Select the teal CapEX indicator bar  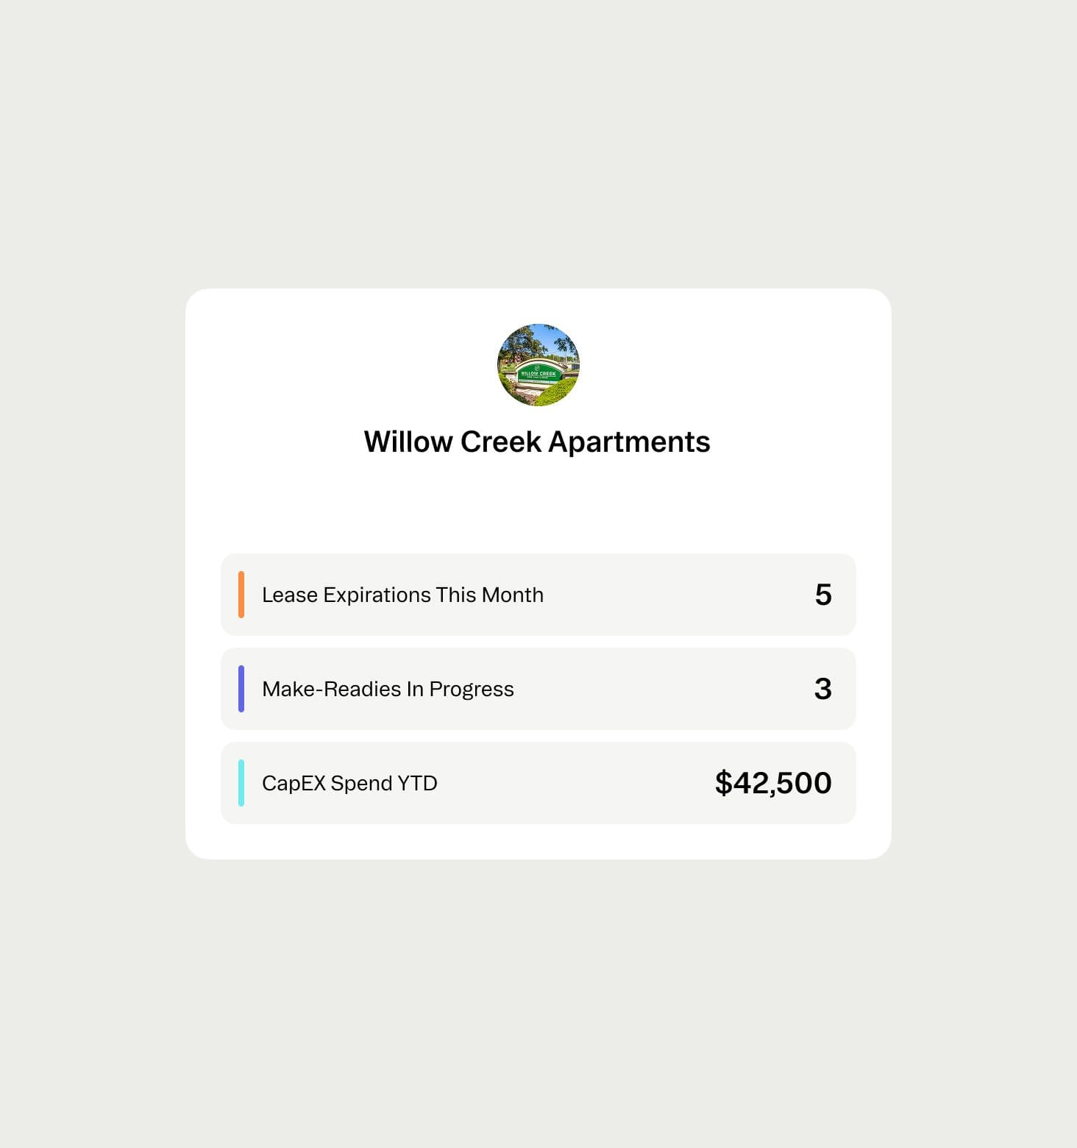pos(242,782)
